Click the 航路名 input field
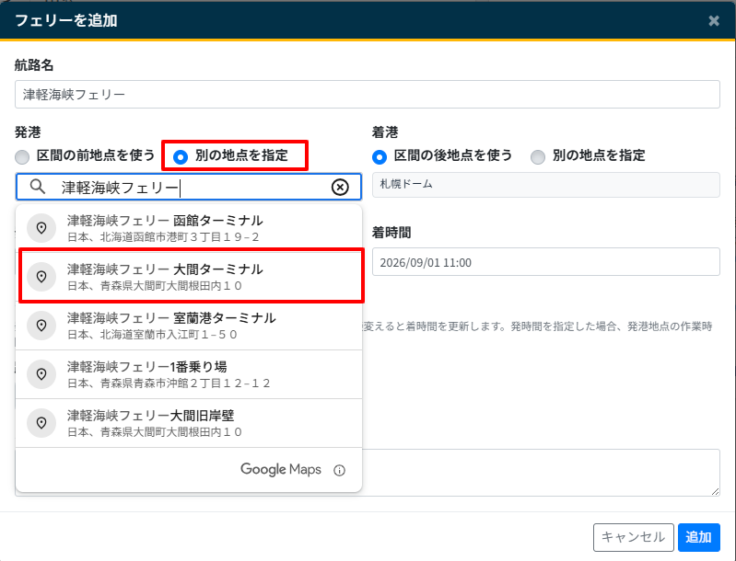736x561 pixels. pyautogui.click(x=367, y=94)
